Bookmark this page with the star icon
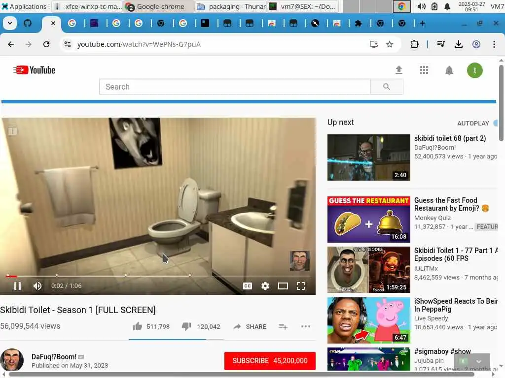This screenshot has height=378, width=505. click(x=390, y=44)
